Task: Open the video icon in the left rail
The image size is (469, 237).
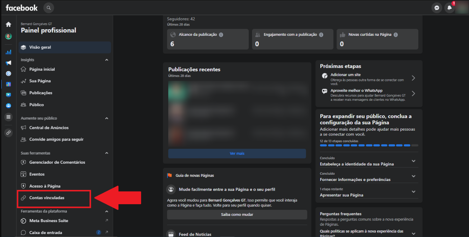Action: 9,95
